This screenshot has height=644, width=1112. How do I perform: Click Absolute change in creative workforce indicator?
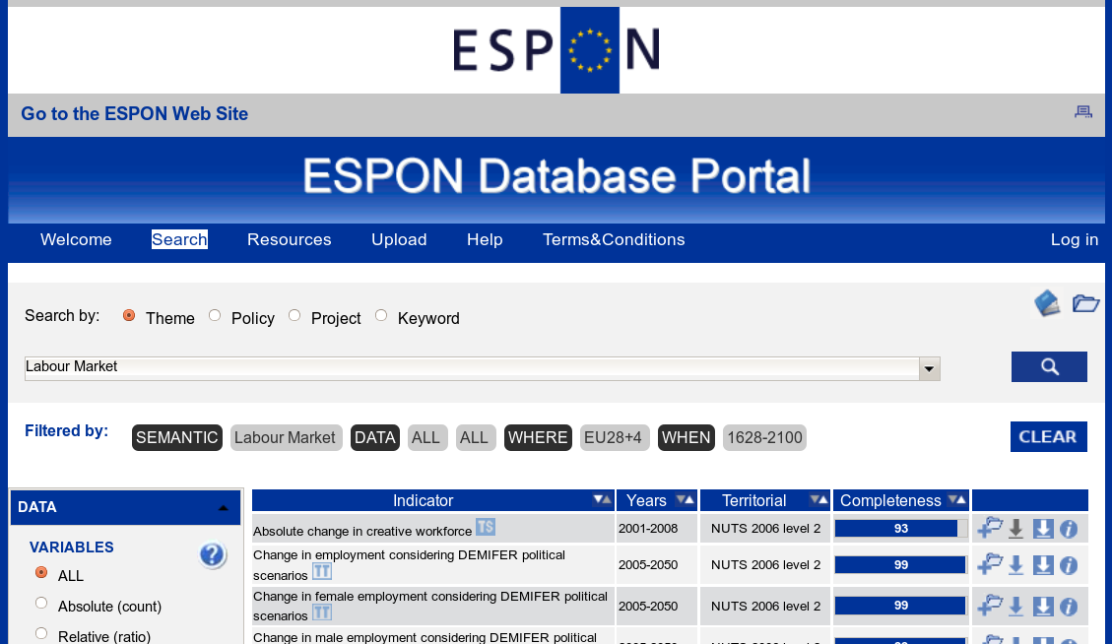[x=362, y=531]
